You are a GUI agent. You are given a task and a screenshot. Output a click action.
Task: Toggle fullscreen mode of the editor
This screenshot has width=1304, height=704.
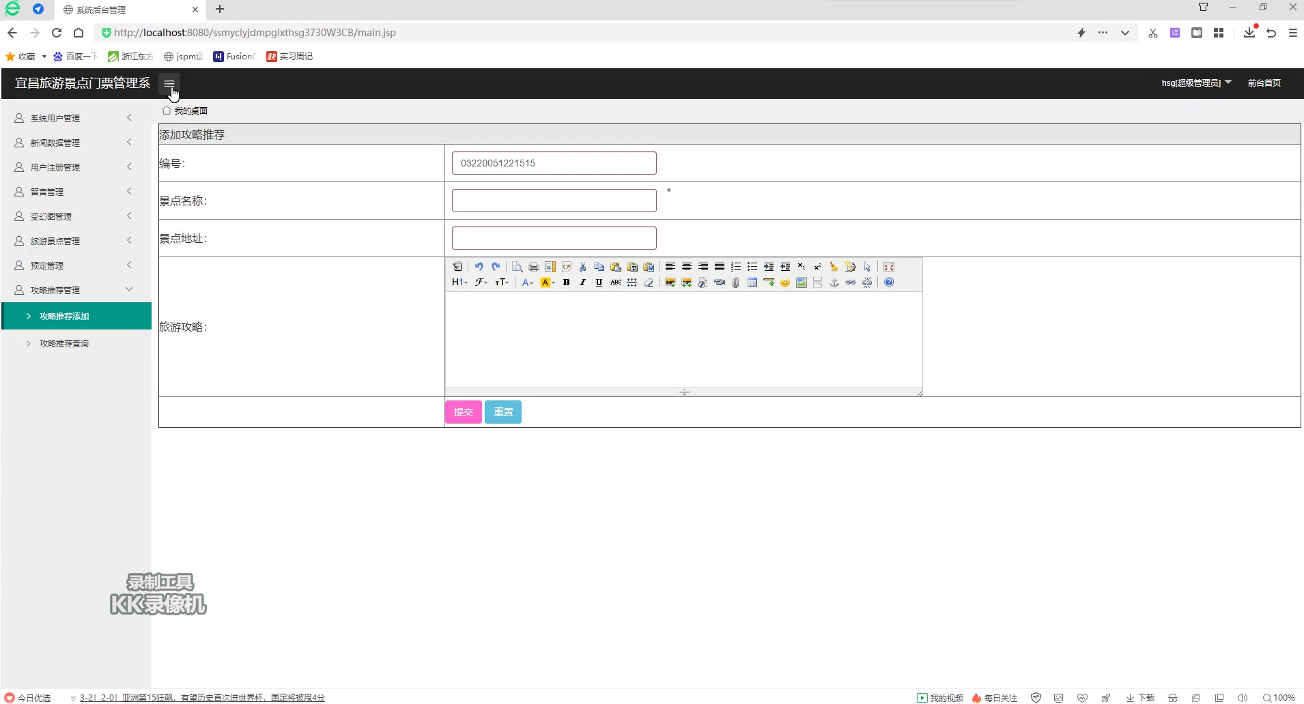(x=889, y=267)
